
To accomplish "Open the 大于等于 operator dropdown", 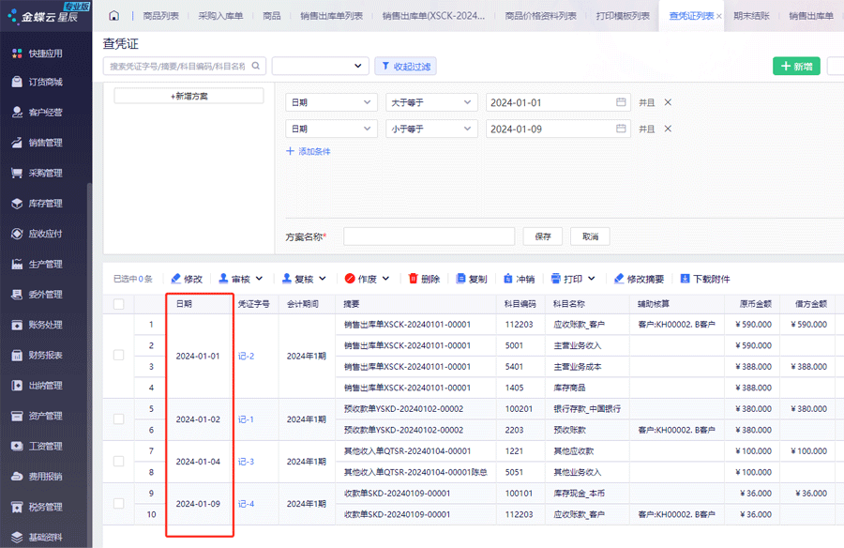I will 431,102.
